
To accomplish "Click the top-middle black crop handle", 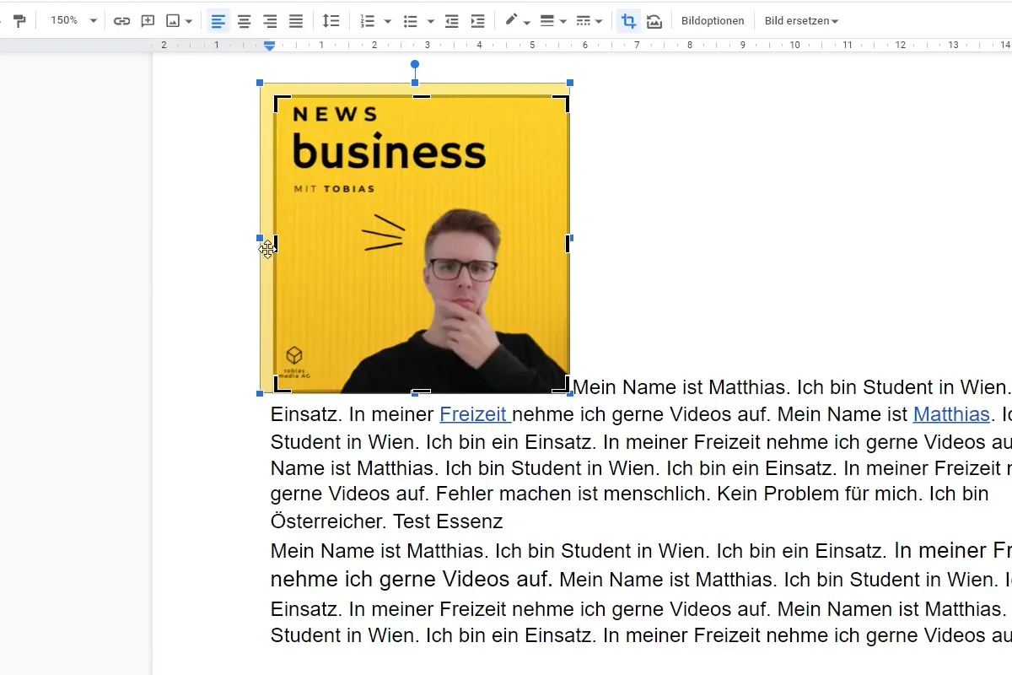I will click(x=421, y=97).
